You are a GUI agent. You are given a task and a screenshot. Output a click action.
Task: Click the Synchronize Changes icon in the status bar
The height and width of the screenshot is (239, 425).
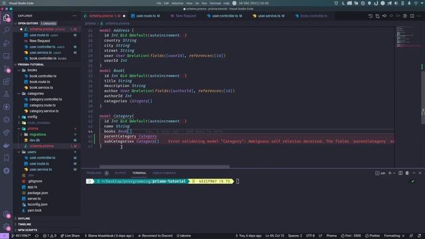click(x=37, y=236)
